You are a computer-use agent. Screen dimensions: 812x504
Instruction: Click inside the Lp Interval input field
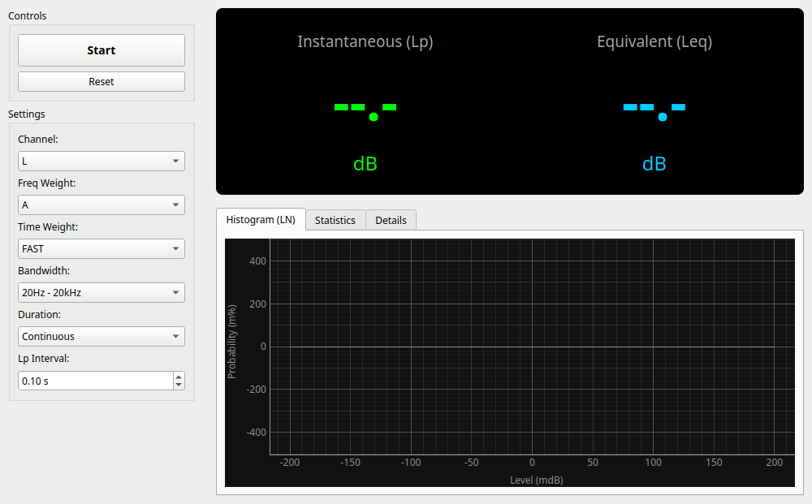(x=89, y=380)
